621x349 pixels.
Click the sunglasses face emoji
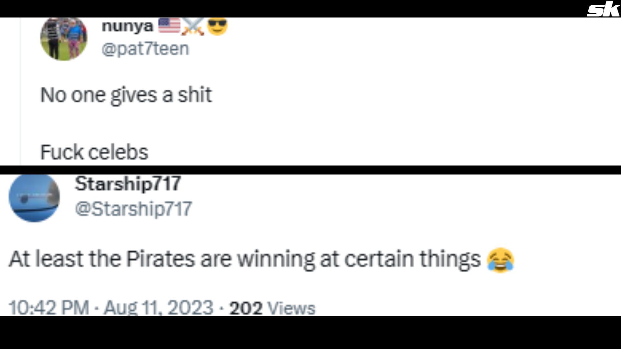coord(217,26)
